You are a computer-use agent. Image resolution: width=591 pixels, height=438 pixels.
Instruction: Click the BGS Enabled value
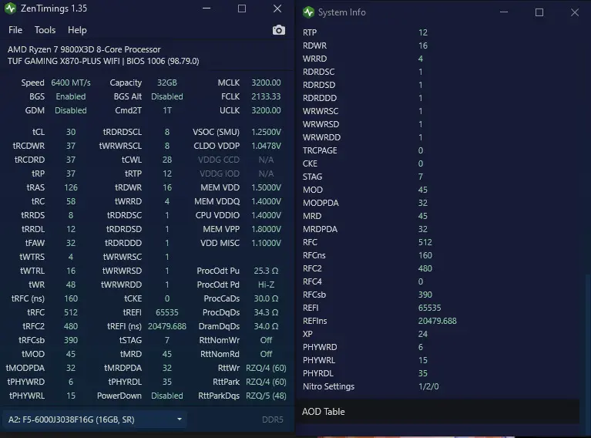coord(71,96)
